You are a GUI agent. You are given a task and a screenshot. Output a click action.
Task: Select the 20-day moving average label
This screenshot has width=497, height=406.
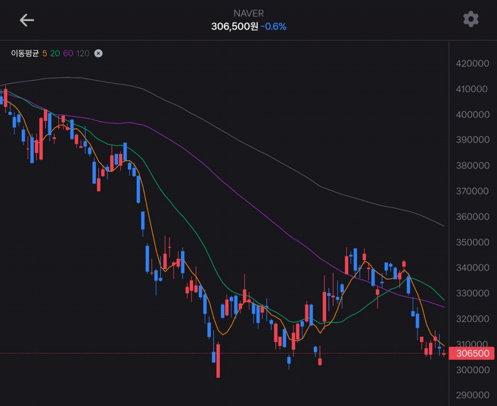[x=55, y=53]
